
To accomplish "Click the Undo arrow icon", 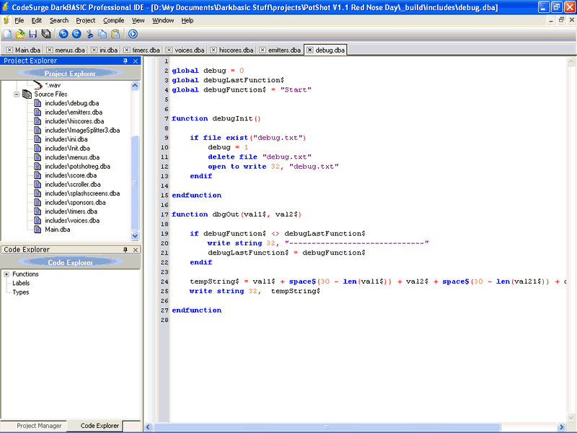I will [63, 34].
